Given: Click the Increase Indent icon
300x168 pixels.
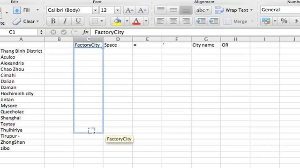Looking at the screenshot, I should tap(214, 21).
